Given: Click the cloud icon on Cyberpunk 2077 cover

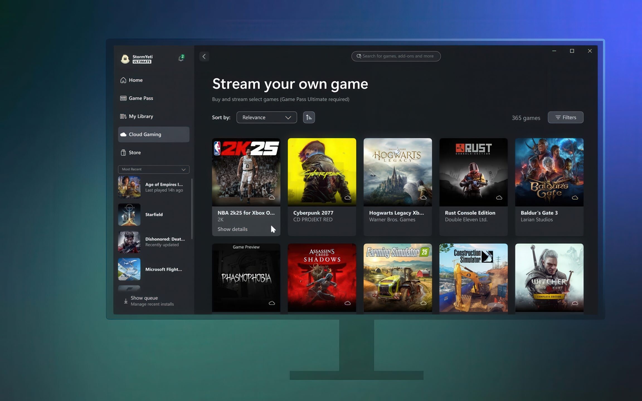Looking at the screenshot, I should pyautogui.click(x=347, y=198).
